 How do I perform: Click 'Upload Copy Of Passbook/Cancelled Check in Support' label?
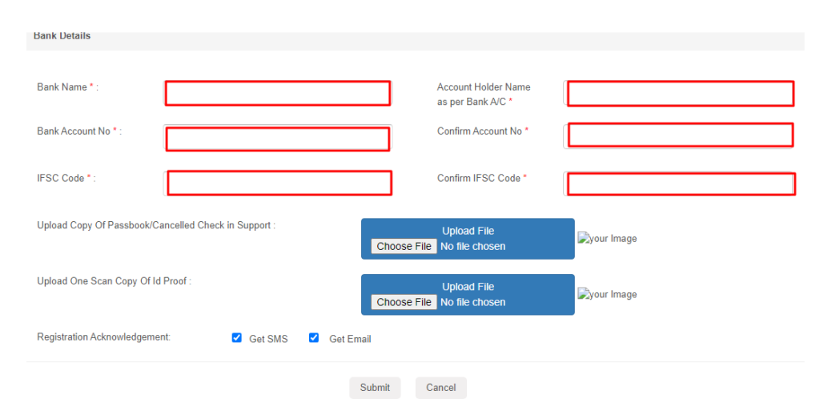coord(156,225)
